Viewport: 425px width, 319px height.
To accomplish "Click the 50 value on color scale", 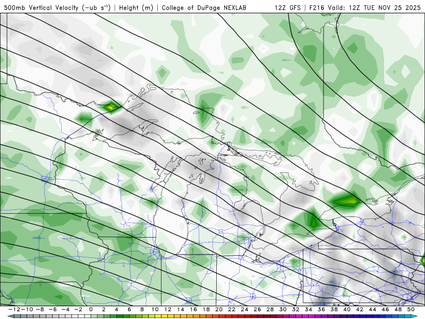I will point(411,309).
